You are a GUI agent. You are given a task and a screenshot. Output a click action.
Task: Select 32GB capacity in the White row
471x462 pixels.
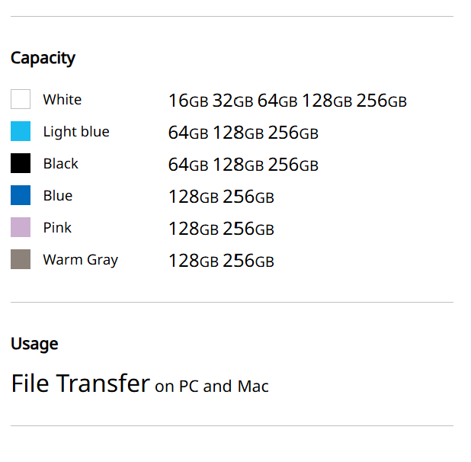[232, 101]
